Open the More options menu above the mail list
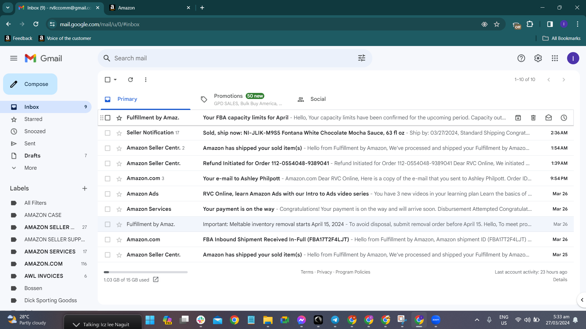 146,80
